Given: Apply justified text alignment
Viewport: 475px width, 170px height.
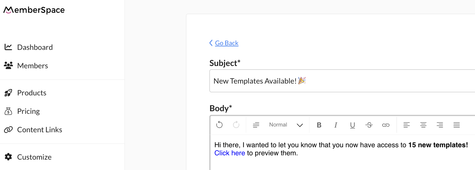Looking at the screenshot, I should point(457,125).
